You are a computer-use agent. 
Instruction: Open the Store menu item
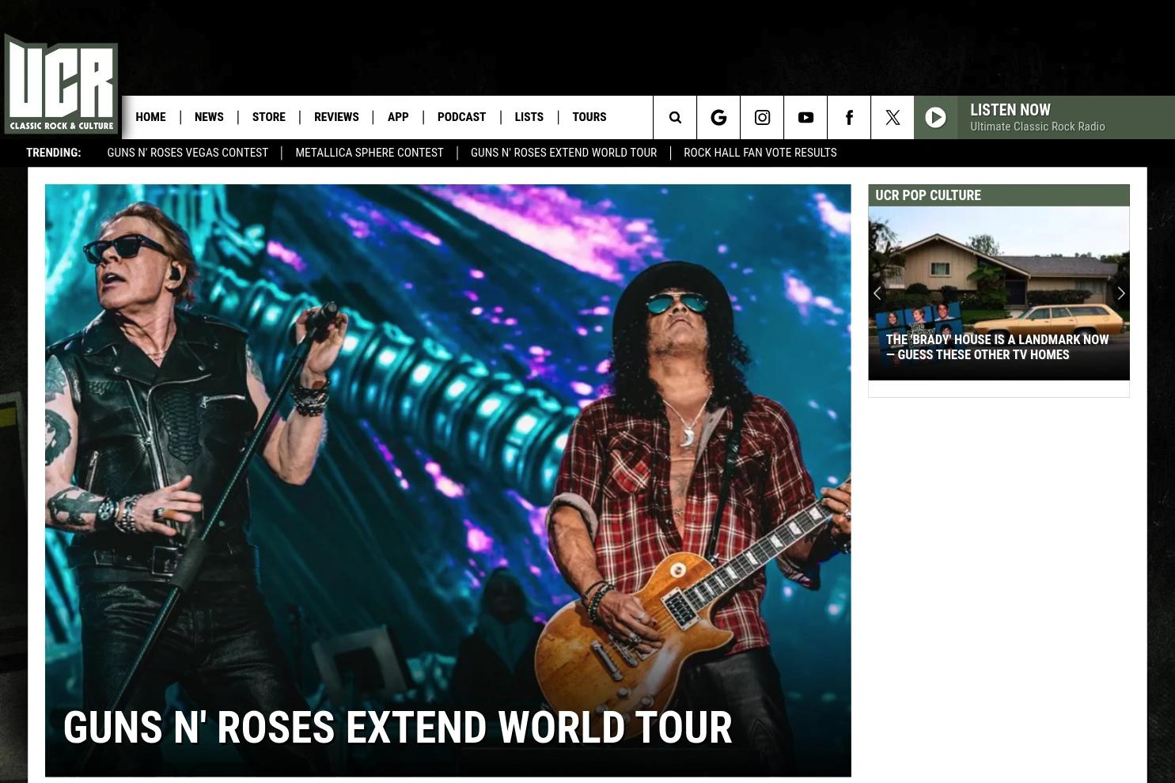pos(269,117)
